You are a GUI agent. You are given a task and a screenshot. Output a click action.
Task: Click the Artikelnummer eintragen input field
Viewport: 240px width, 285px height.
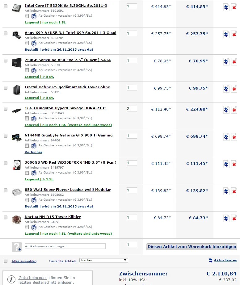[x=65, y=246]
